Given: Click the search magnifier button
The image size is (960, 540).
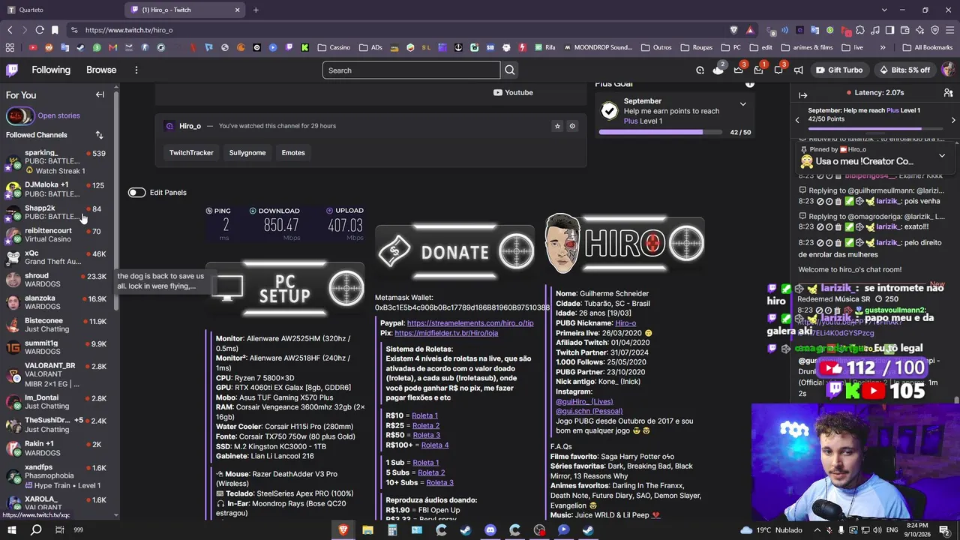Looking at the screenshot, I should click(x=510, y=70).
